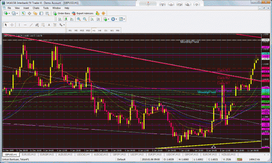Select the crosshair tool
The width and height of the screenshot is (272, 163).
click(12, 25)
